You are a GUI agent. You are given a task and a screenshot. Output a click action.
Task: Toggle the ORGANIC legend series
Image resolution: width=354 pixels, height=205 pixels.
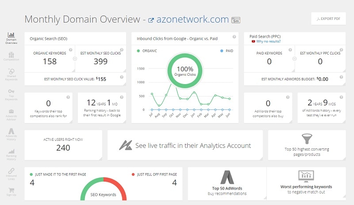click(147, 51)
